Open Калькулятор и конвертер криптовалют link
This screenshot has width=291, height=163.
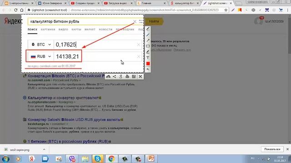point(63,98)
